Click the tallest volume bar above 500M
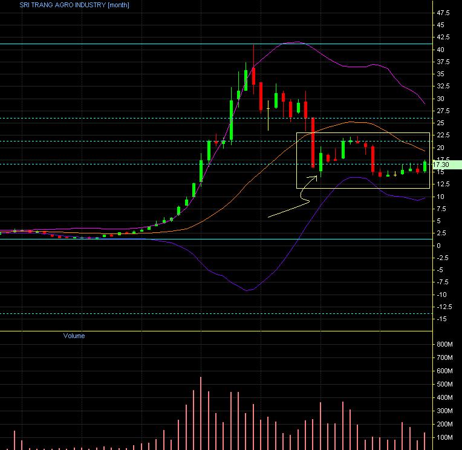The image size is (462, 450). tap(201, 413)
